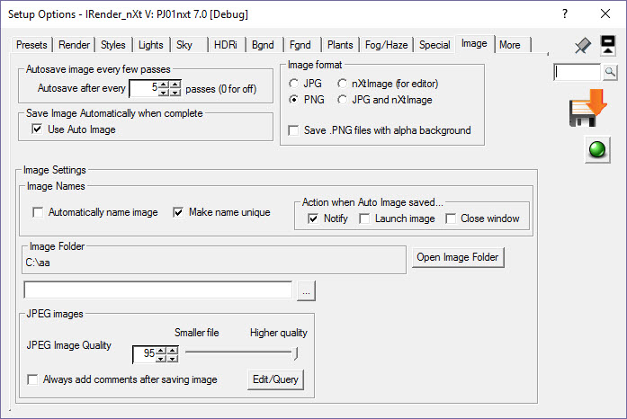Check the Launch image option
The image size is (627, 419).
[x=365, y=218]
